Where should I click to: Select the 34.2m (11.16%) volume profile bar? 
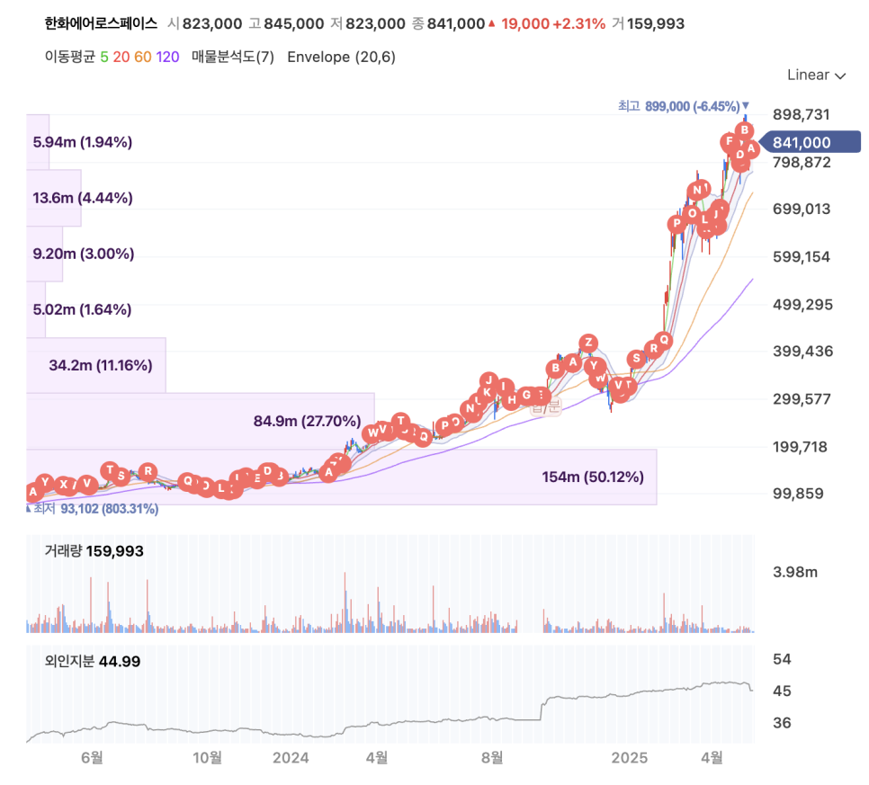(96, 365)
